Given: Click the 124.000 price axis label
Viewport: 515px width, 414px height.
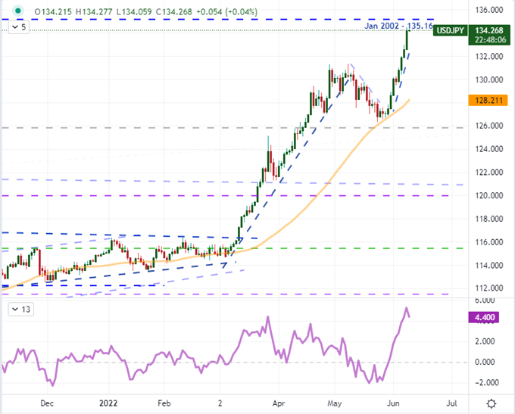Looking at the screenshot, I should point(489,149).
